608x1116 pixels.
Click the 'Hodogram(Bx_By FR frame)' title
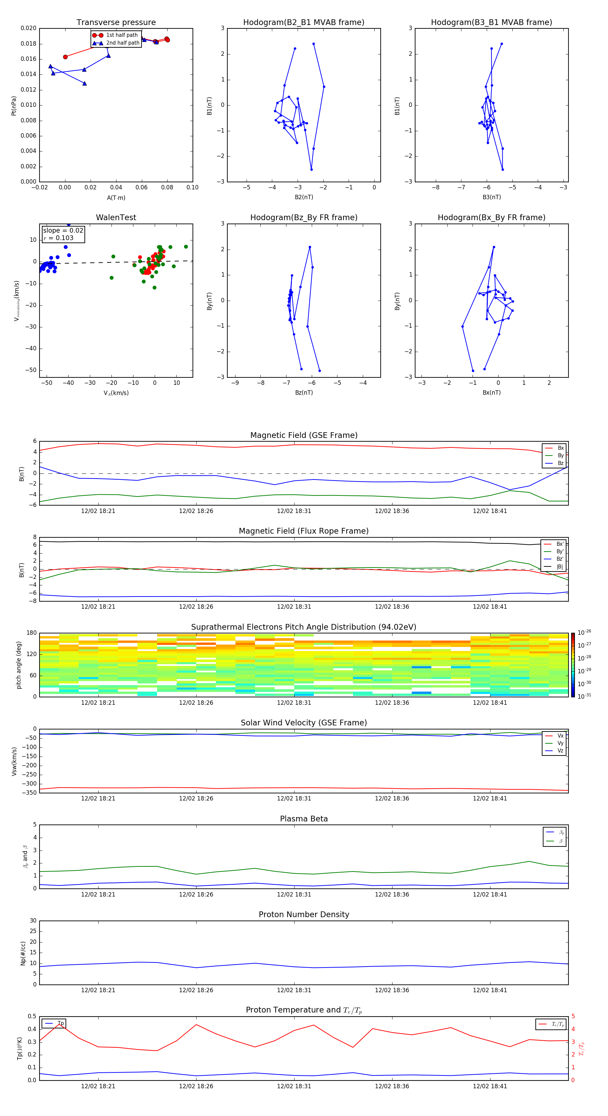click(491, 217)
